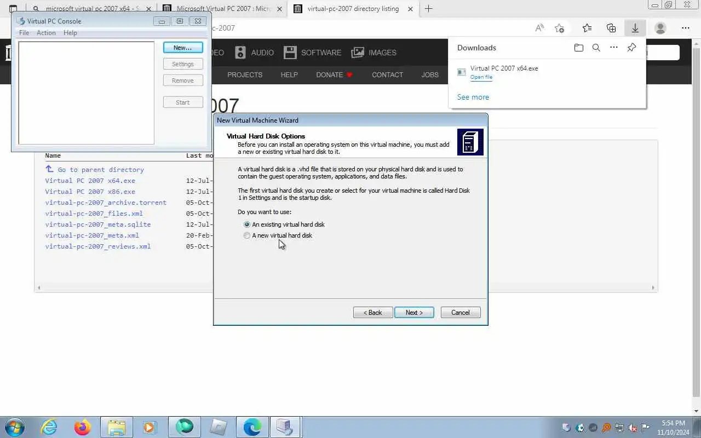The width and height of the screenshot is (701, 438).
Task: Switch to Virtual PC icon in taskbar
Action: (x=285, y=427)
